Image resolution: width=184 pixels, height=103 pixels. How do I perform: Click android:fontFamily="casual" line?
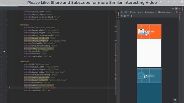click(37, 83)
